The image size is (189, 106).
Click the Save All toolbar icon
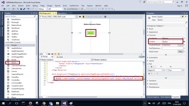[x=24, y=9]
